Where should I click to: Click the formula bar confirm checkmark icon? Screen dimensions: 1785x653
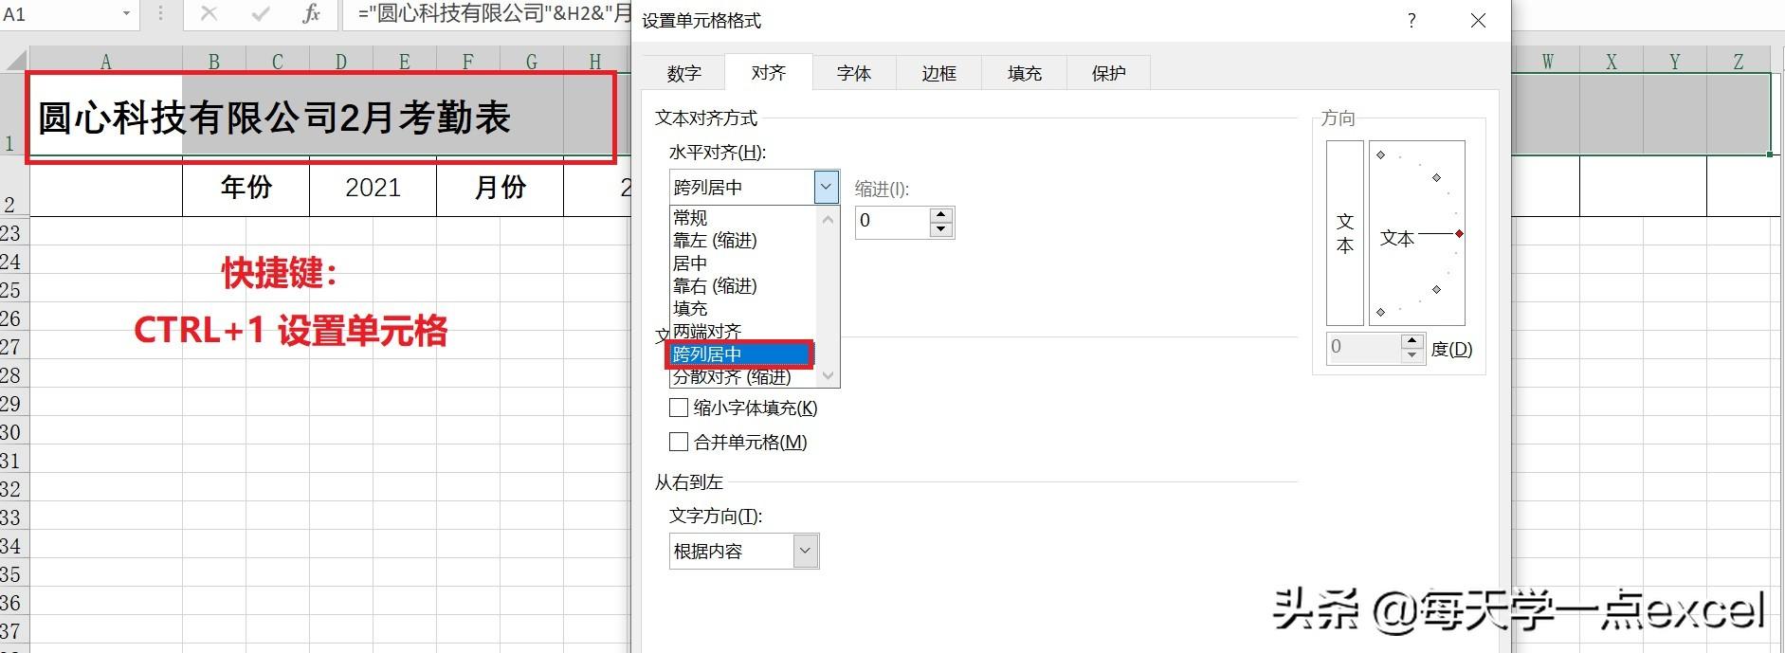[x=260, y=13]
